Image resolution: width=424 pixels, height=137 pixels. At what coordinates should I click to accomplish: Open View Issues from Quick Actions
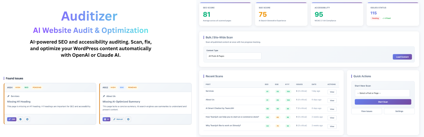(x=367, y=111)
